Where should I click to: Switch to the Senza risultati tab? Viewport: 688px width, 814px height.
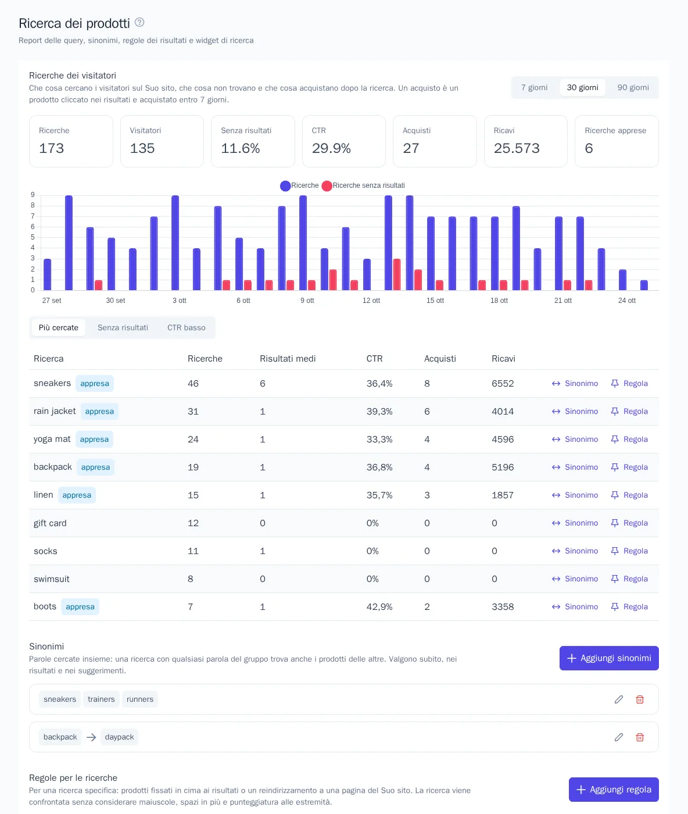click(123, 328)
